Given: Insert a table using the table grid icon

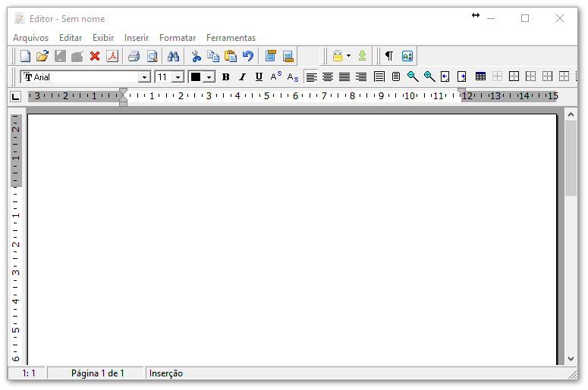Looking at the screenshot, I should pyautogui.click(x=480, y=76).
